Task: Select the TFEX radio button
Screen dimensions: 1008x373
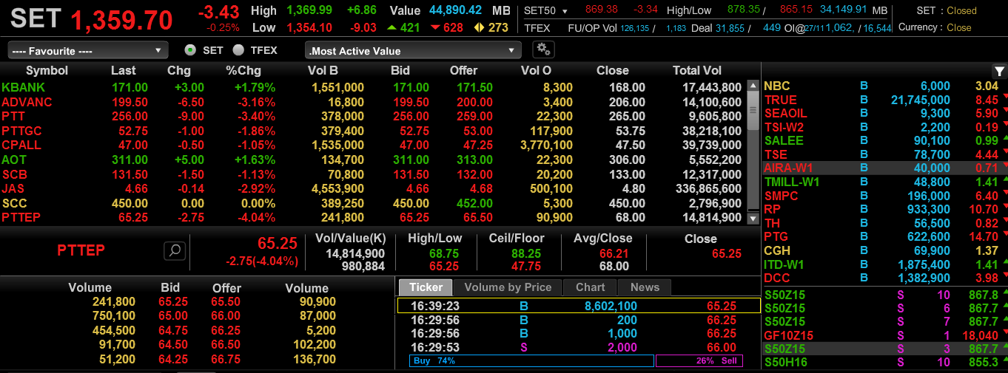Action: point(238,50)
